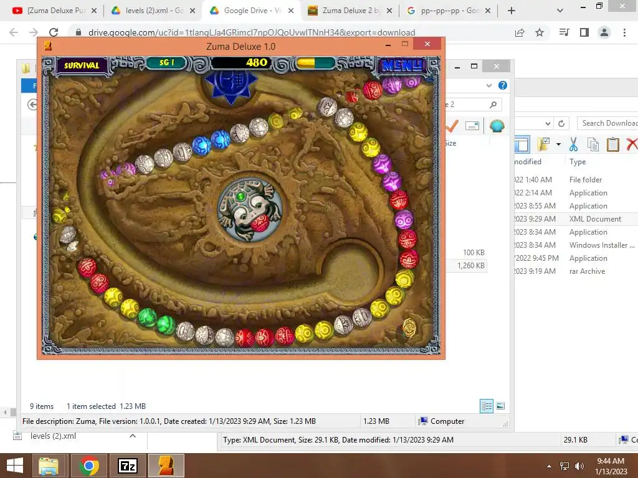Viewport: 638px width, 478px height.
Task: Select the Windows Installer row
Action: click(576, 245)
